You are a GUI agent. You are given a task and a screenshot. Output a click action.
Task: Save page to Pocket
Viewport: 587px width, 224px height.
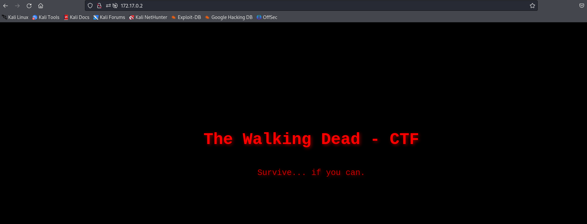pos(581,6)
